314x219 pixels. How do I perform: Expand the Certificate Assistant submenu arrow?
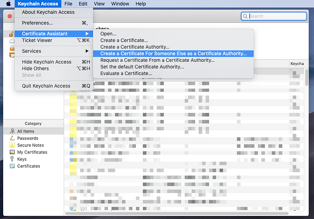point(87,34)
